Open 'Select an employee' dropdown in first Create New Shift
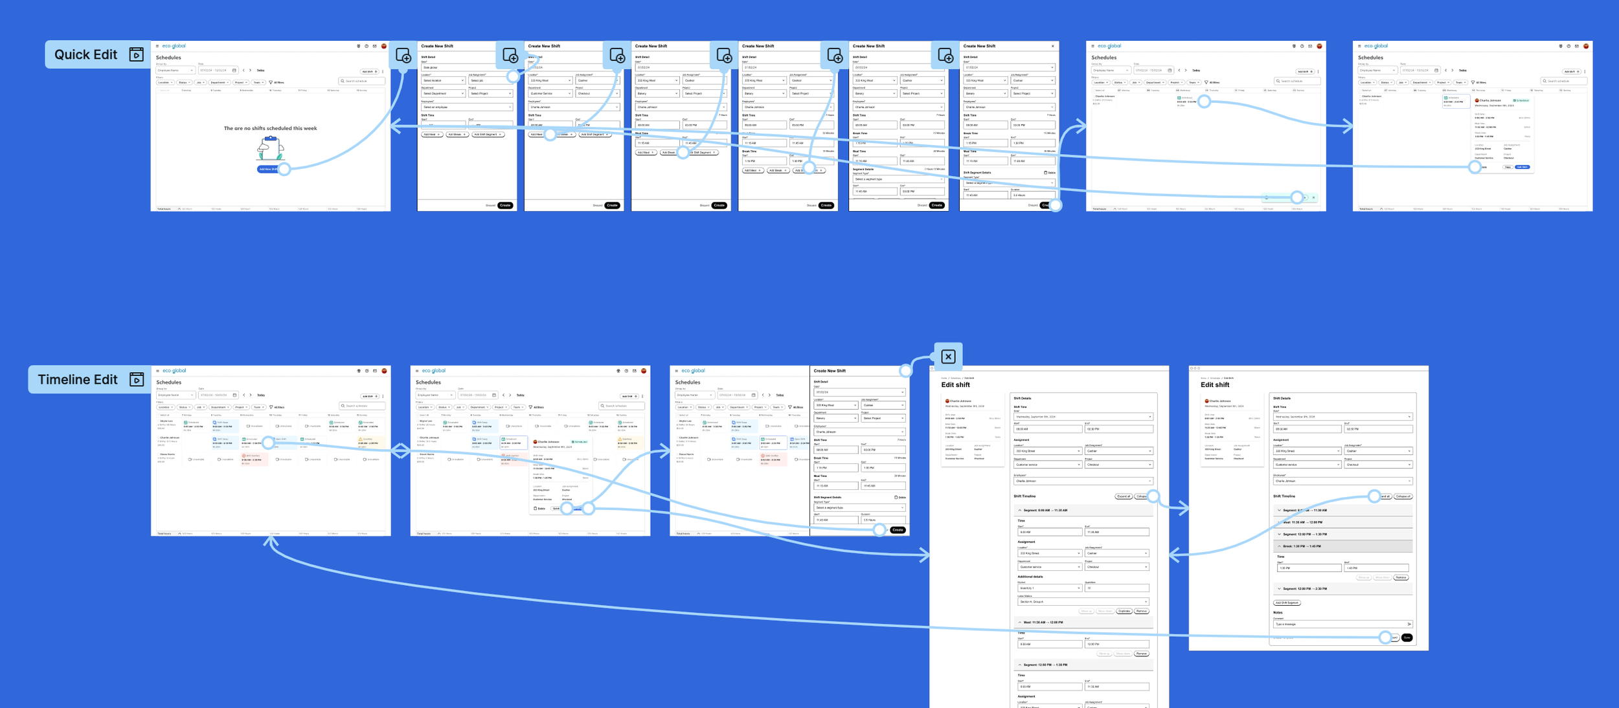Image resolution: width=1619 pixels, height=708 pixels. click(x=467, y=107)
